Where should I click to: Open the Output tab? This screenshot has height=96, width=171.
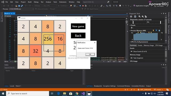point(149,86)
